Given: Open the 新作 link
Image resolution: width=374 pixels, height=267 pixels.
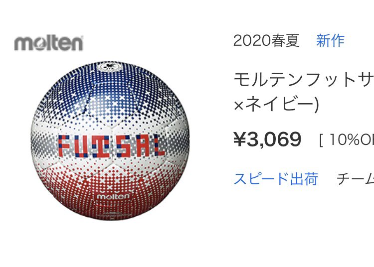Looking at the screenshot, I should click(330, 40).
